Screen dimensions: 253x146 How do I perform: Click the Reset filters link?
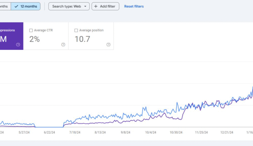134,6
